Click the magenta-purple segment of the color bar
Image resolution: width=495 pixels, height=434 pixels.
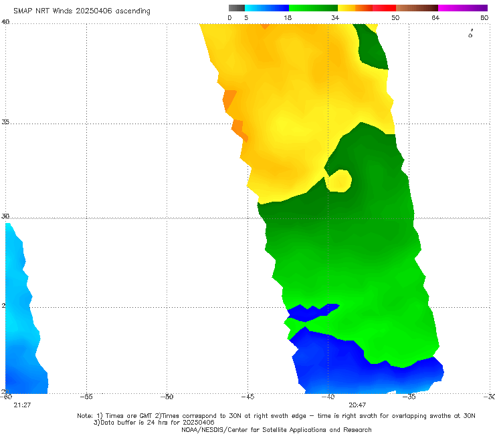pos(463,8)
